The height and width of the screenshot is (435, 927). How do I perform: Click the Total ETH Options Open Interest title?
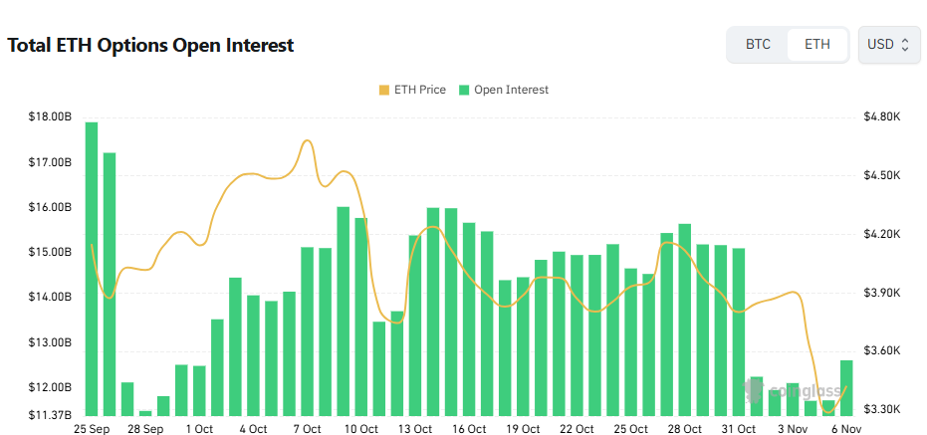click(150, 45)
